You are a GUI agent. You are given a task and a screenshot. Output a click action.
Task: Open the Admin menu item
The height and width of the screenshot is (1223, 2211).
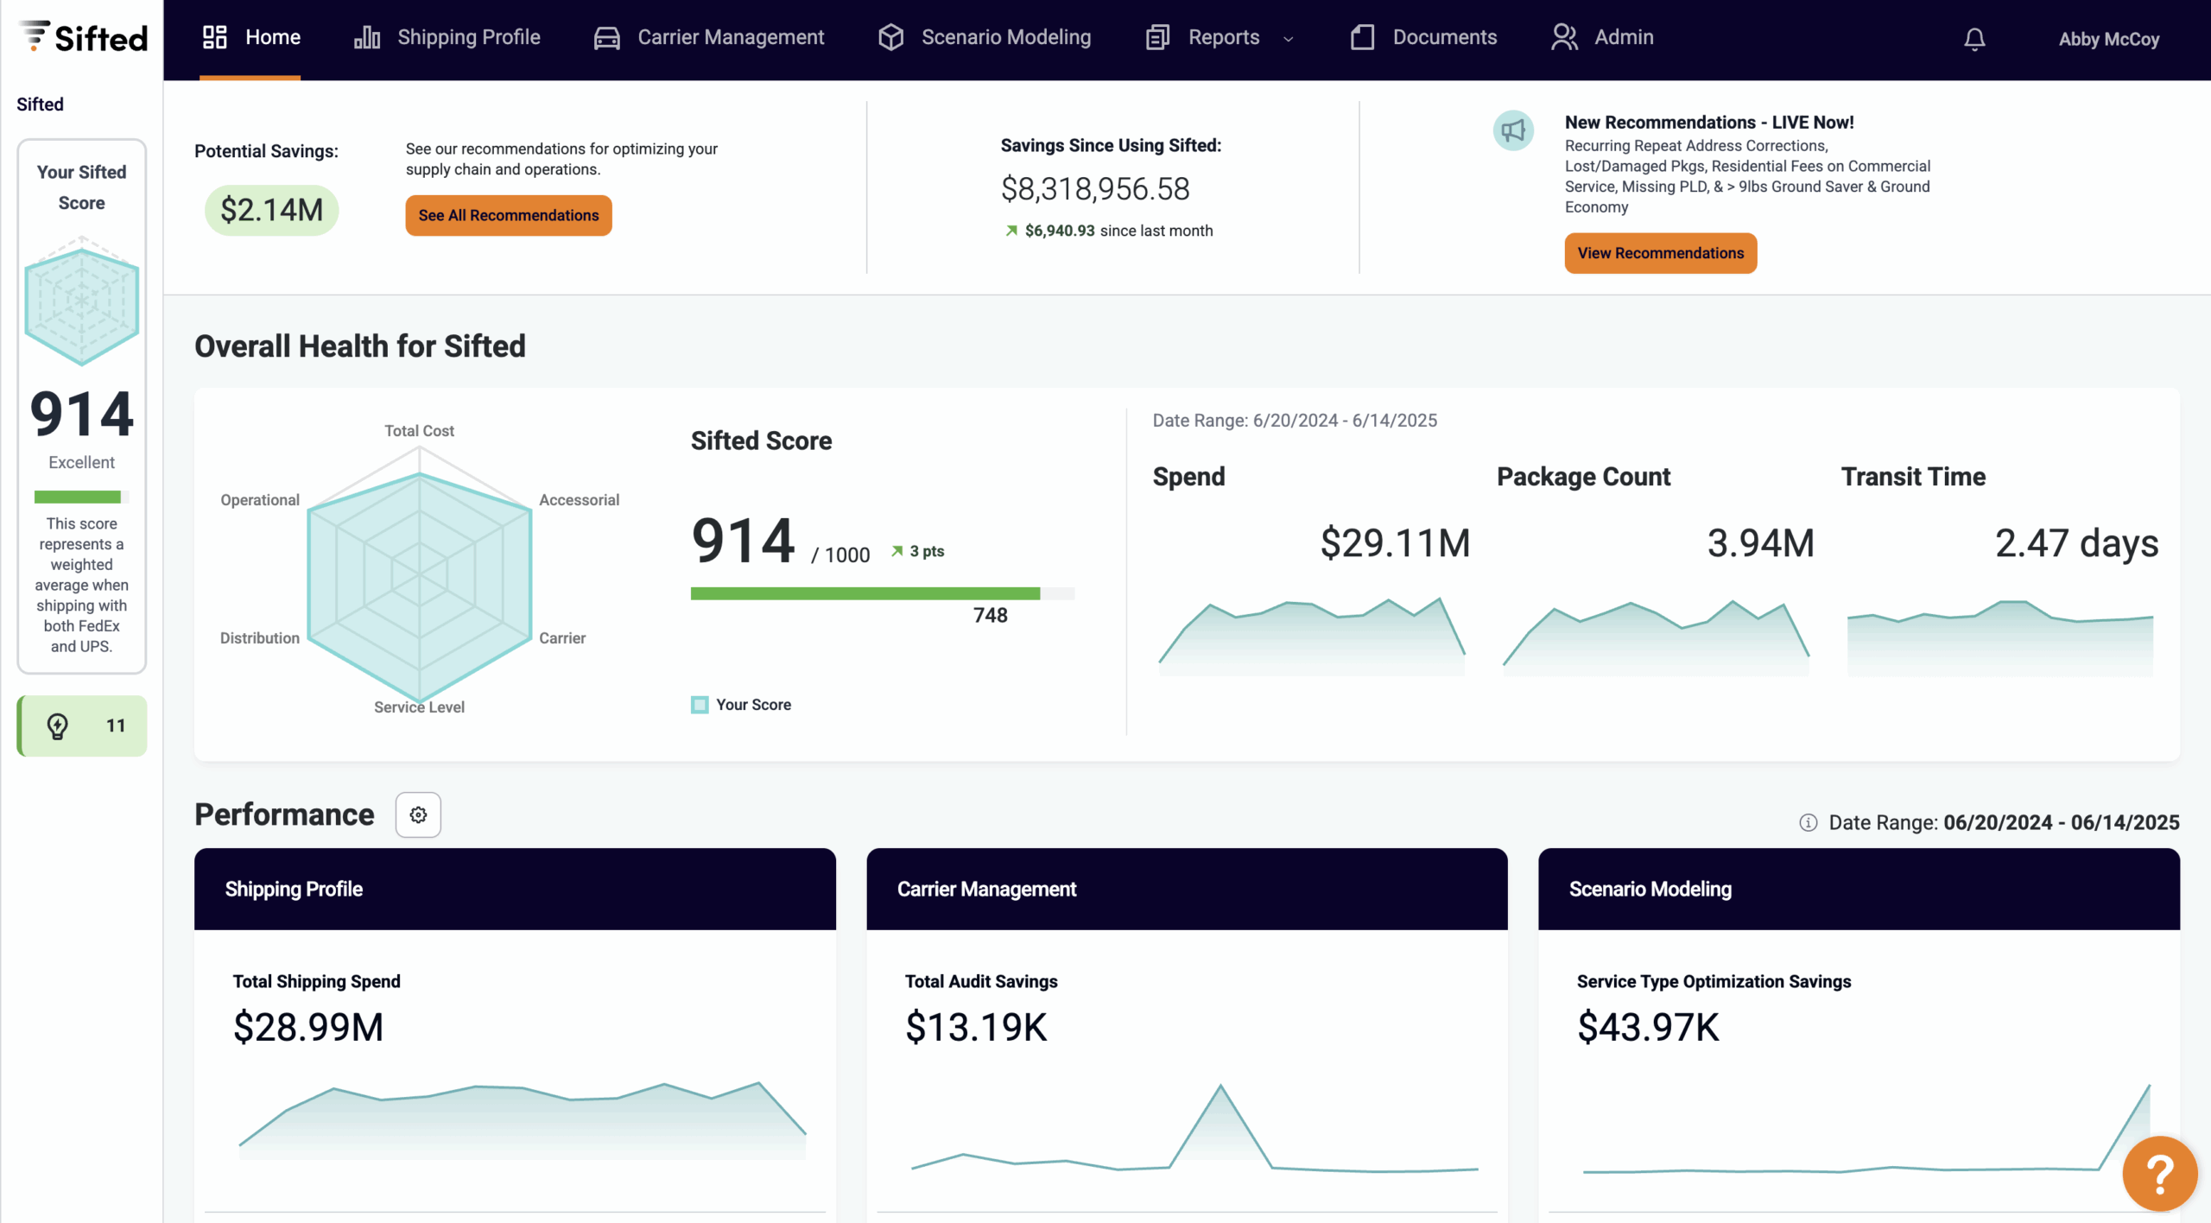point(1602,37)
